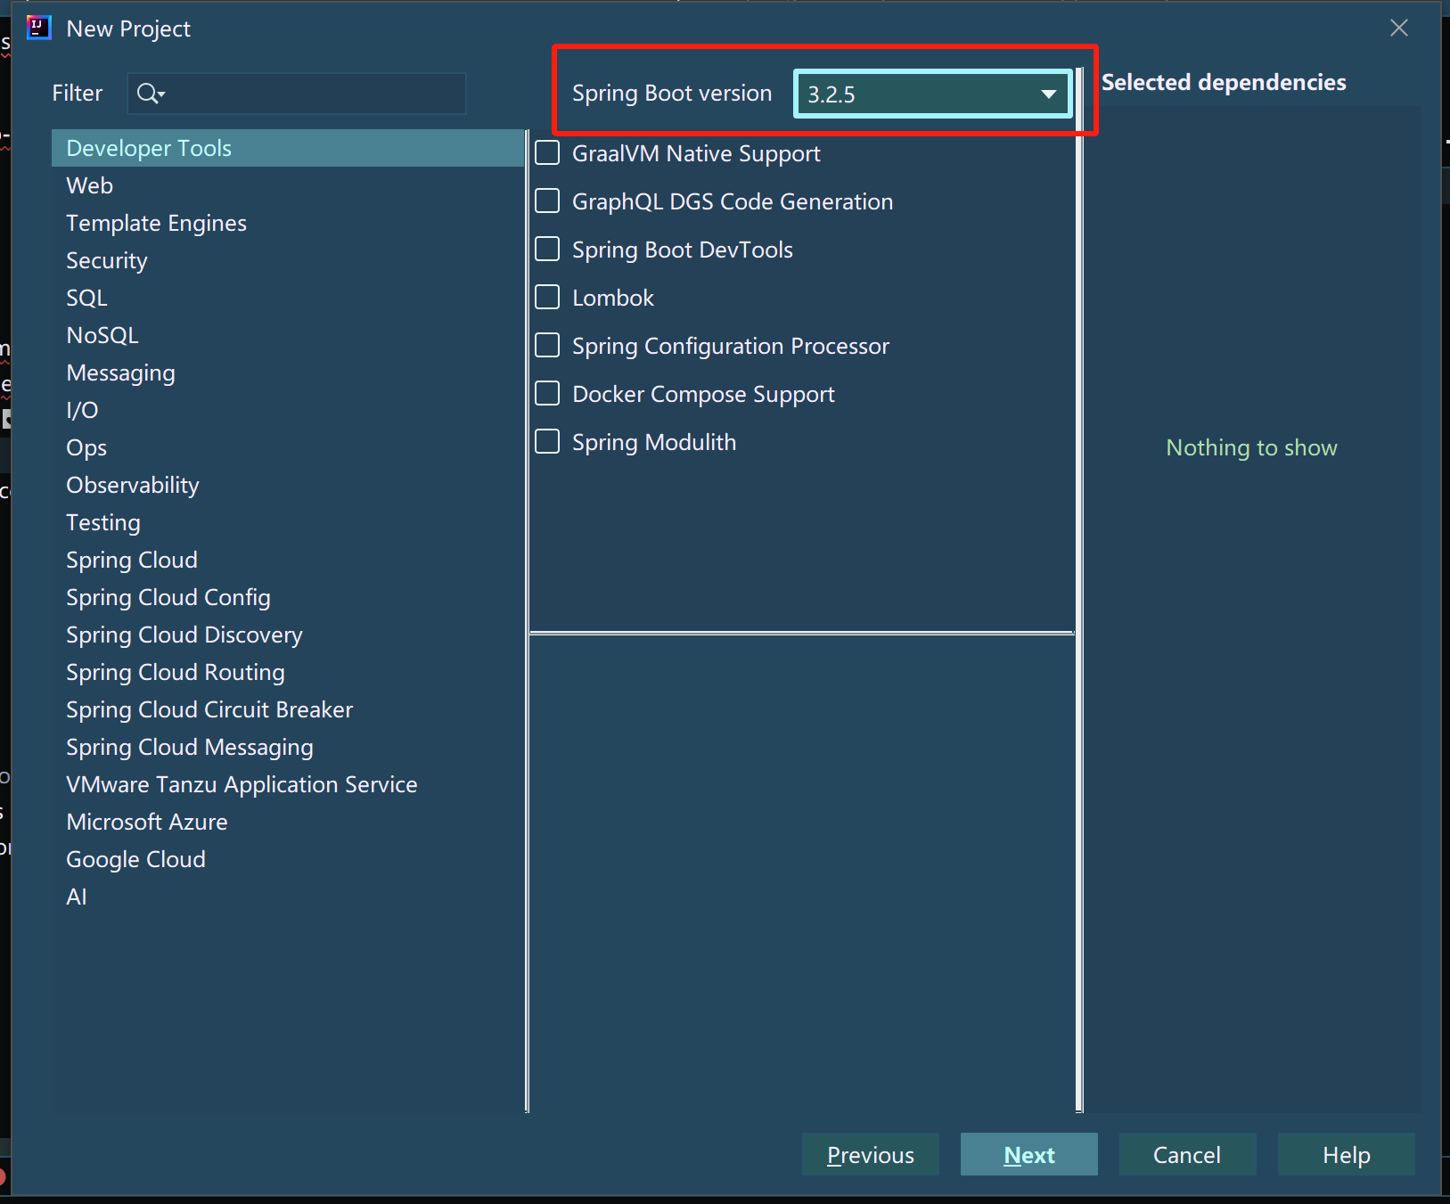
Task: Click the Previous button
Action: click(871, 1154)
